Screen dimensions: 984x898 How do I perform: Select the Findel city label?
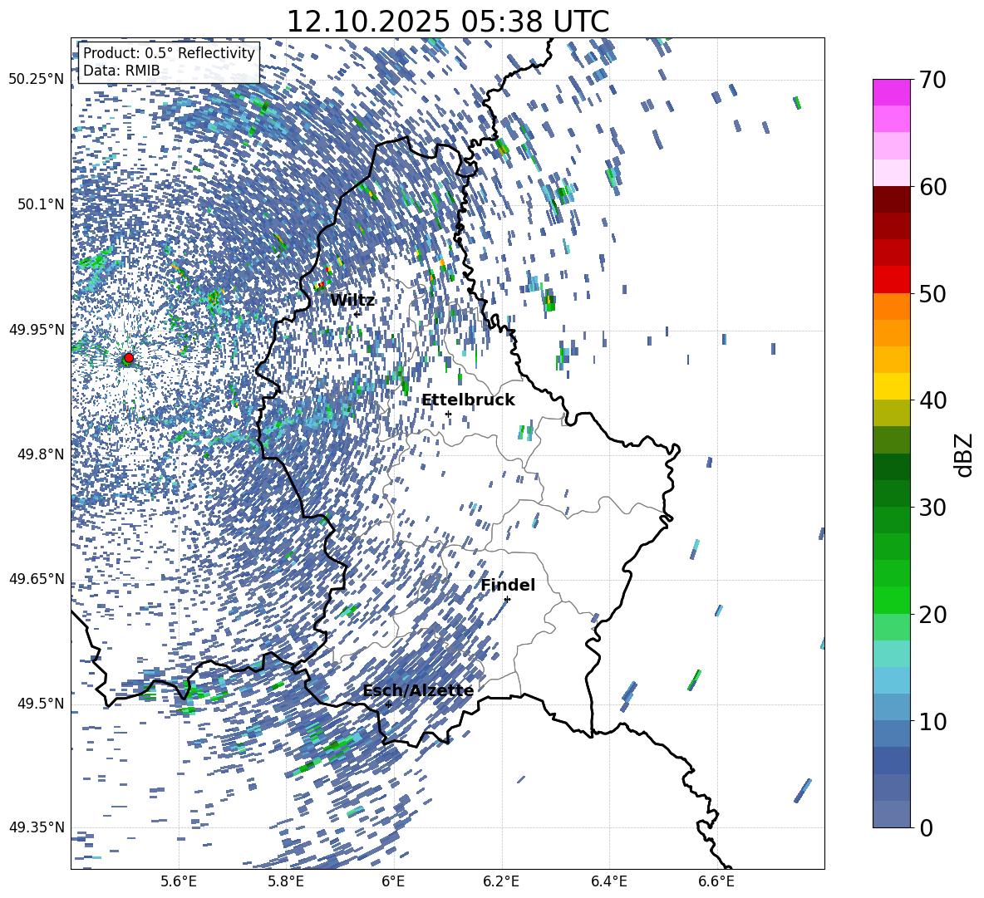[x=508, y=585]
